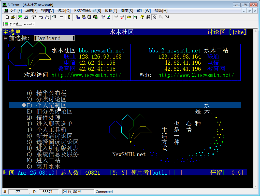The width and height of the screenshot is (260, 196).
Task: Click the scrollbar up arrow
Action: 255,31
